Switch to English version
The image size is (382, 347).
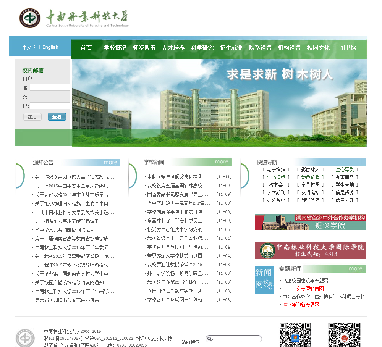50,47
